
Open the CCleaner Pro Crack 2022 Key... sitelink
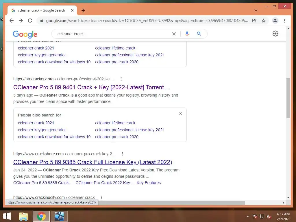click(104, 183)
